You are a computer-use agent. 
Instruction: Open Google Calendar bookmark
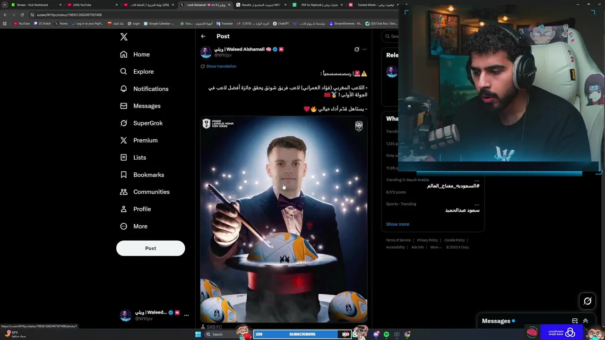(159, 24)
